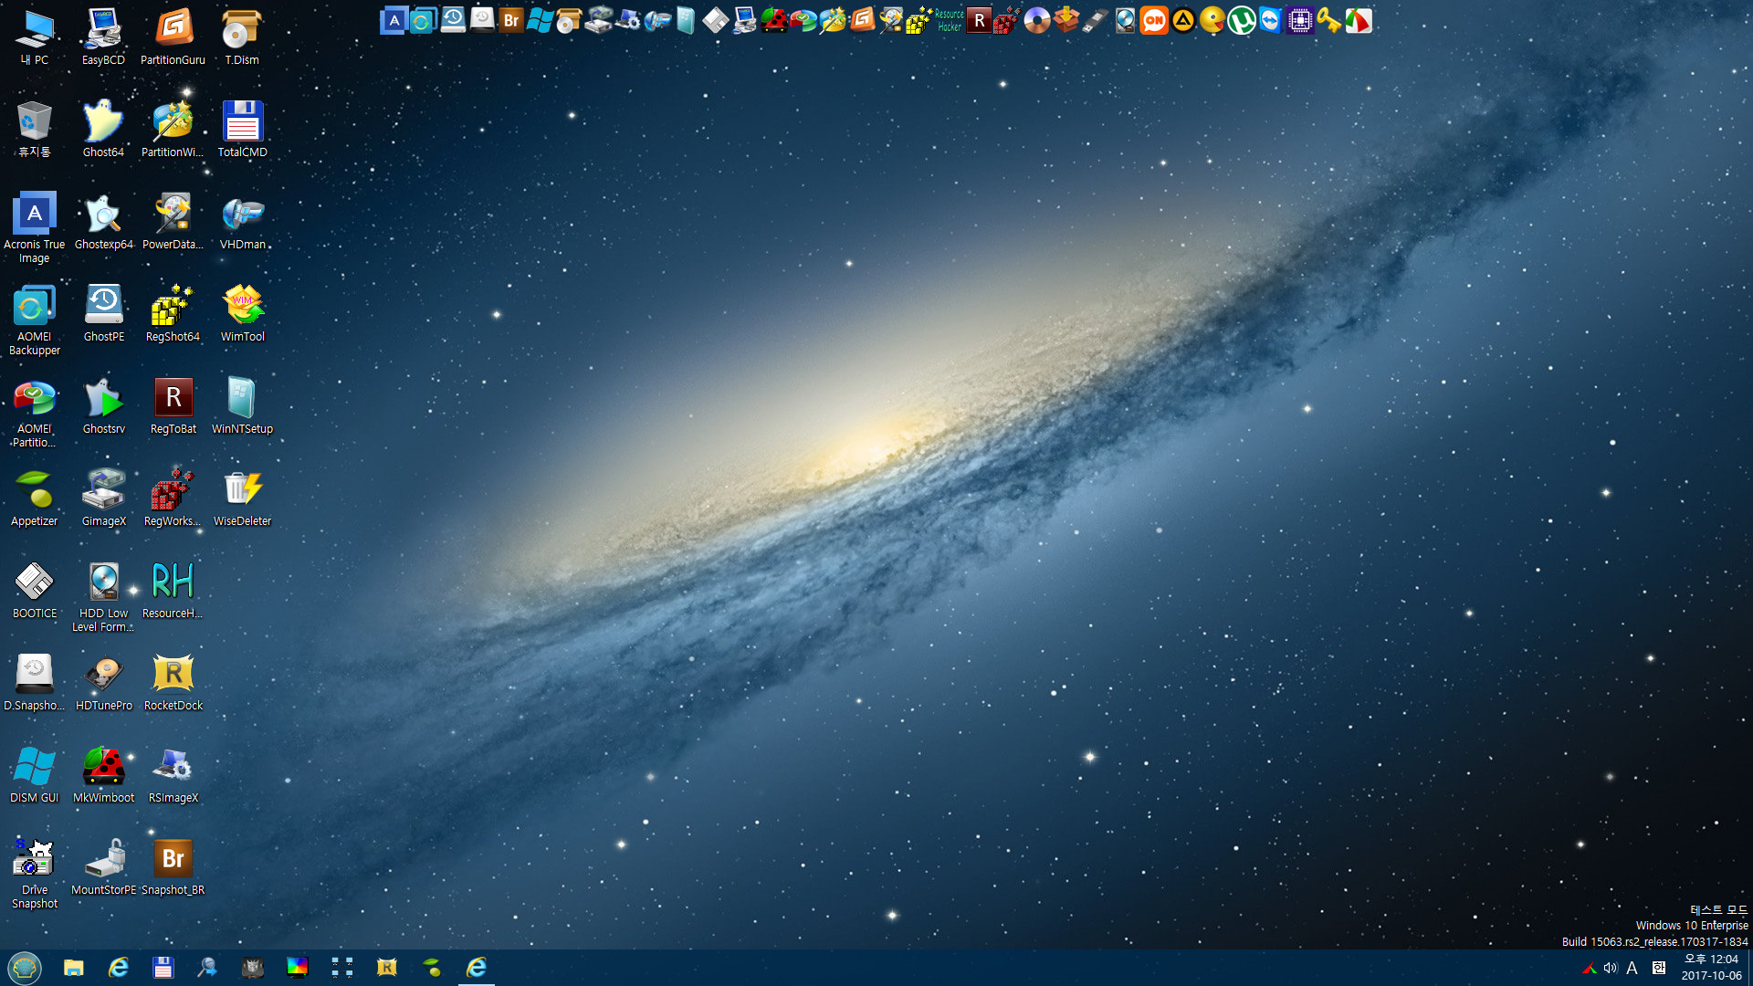The image size is (1753, 986).
Task: Click the Ghostexp64 desktop icon
Action: pos(103,222)
